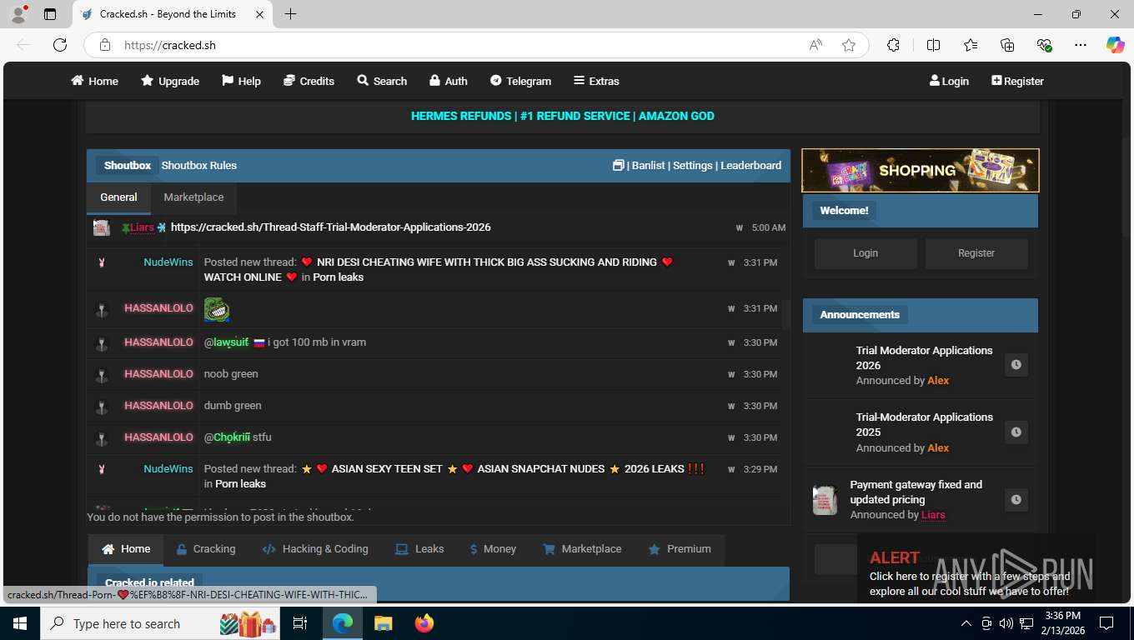Screen dimensions: 1134x640
Task: Click Register in the top navigation bar
Action: [x=1017, y=81]
